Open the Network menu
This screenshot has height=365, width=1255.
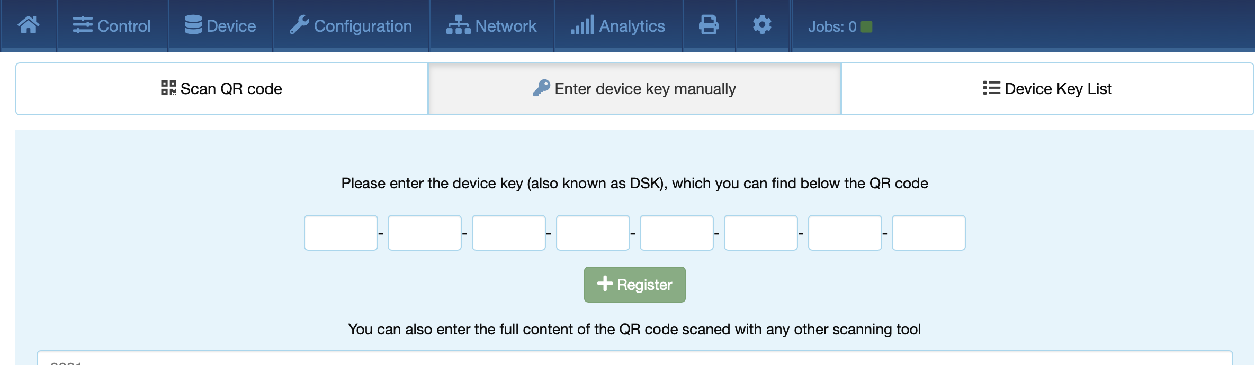(x=491, y=25)
